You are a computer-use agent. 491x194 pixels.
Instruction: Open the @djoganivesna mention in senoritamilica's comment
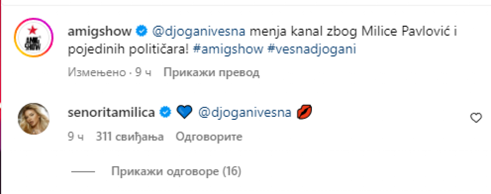click(245, 113)
